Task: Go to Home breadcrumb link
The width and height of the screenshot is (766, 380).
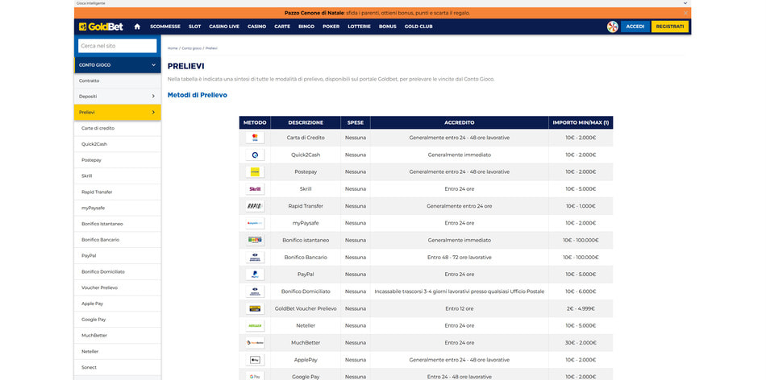Action: pos(173,48)
